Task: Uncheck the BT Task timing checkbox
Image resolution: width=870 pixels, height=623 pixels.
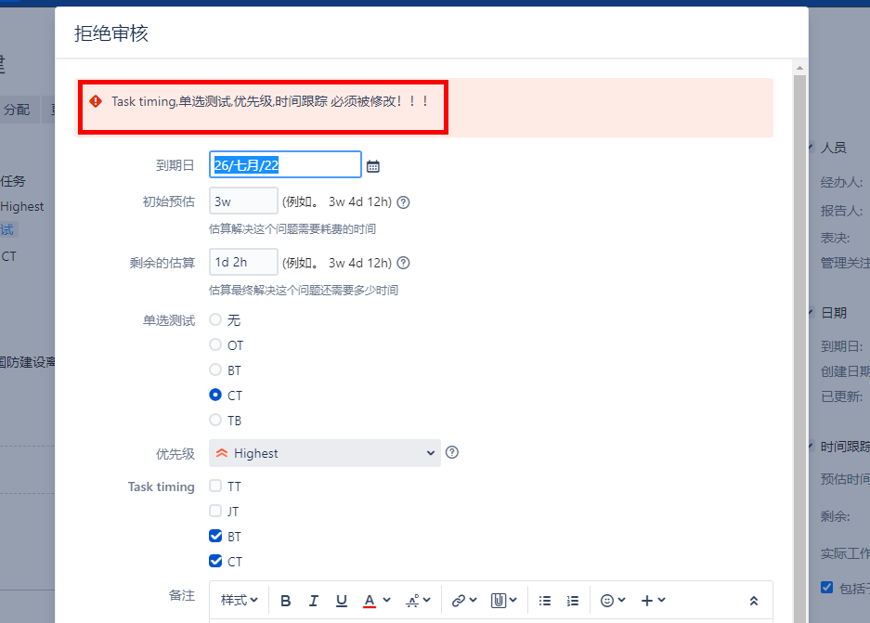Action: [x=215, y=536]
